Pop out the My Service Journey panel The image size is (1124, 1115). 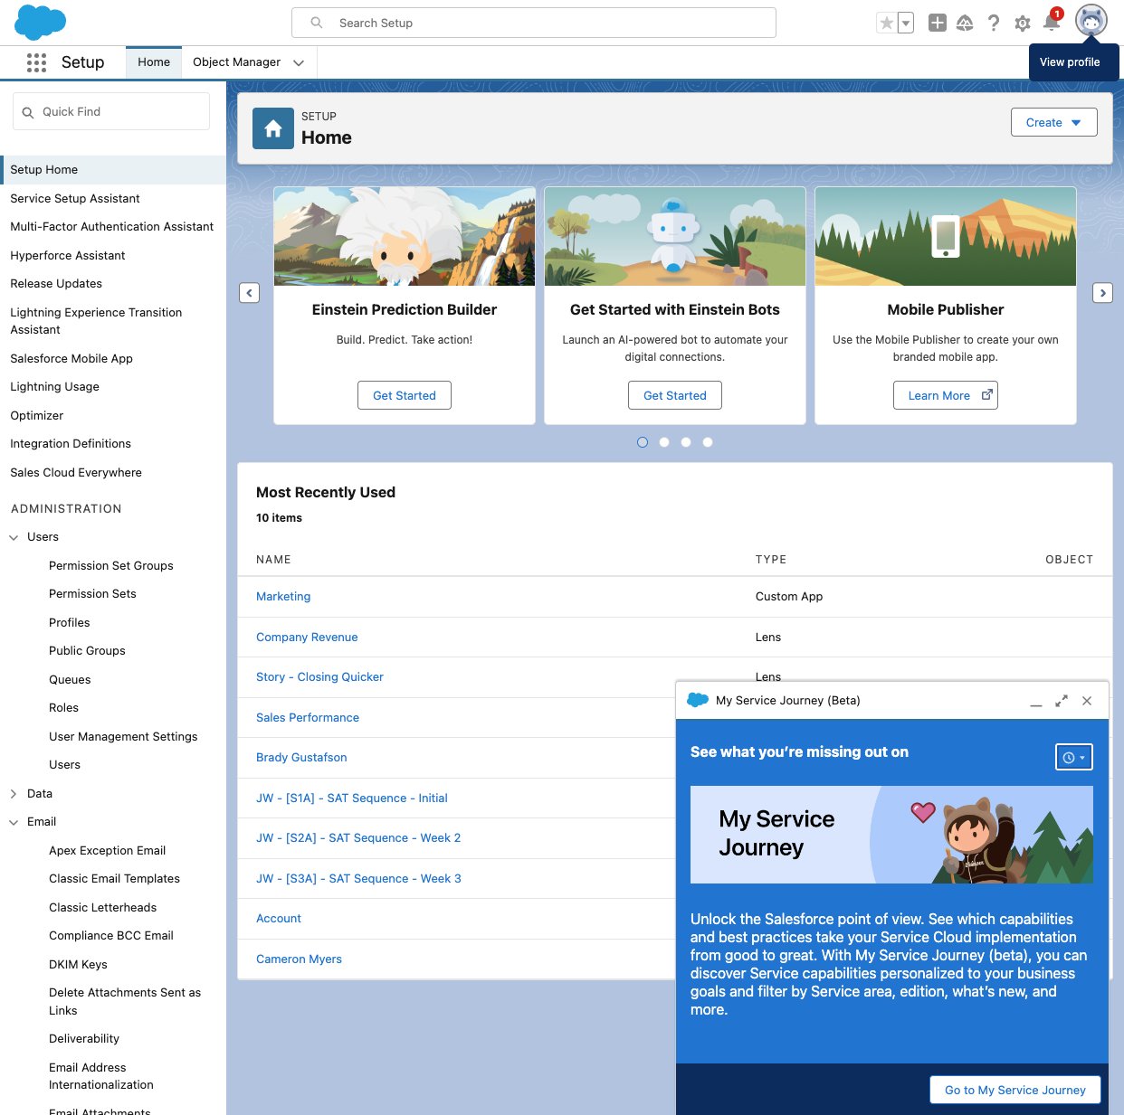tap(1062, 701)
